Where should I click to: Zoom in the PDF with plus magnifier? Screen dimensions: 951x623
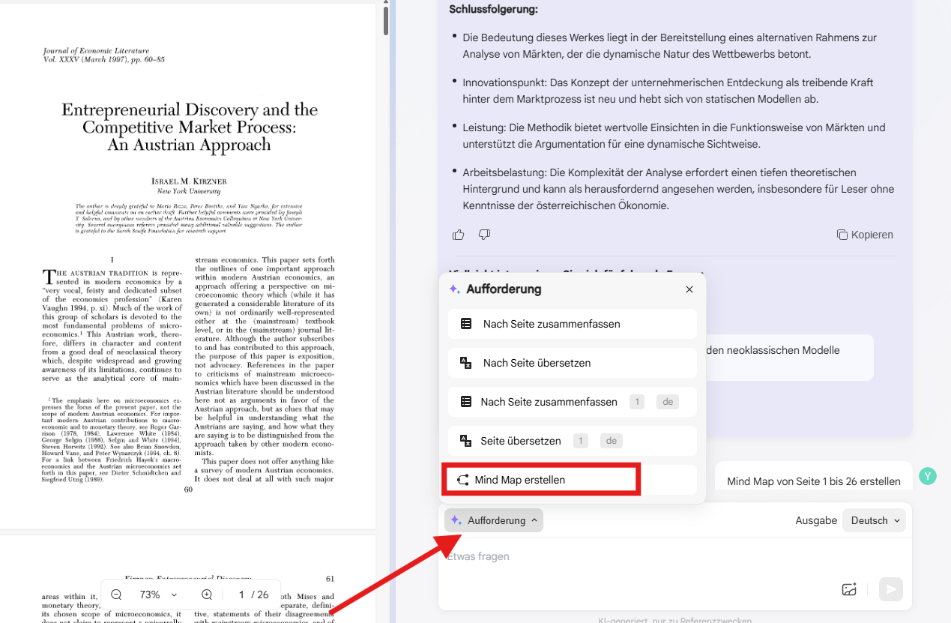207,595
